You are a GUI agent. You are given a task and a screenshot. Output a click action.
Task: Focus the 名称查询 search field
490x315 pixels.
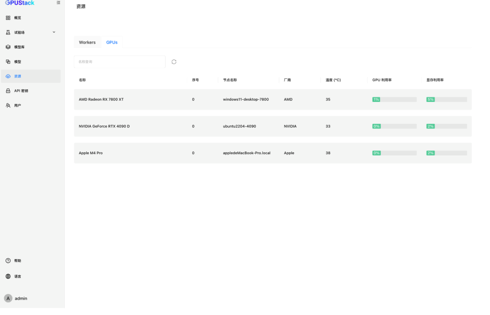click(x=120, y=62)
